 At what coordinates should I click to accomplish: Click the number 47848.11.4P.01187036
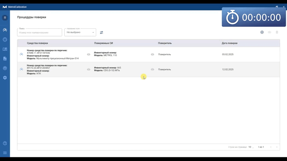coord(38,53)
